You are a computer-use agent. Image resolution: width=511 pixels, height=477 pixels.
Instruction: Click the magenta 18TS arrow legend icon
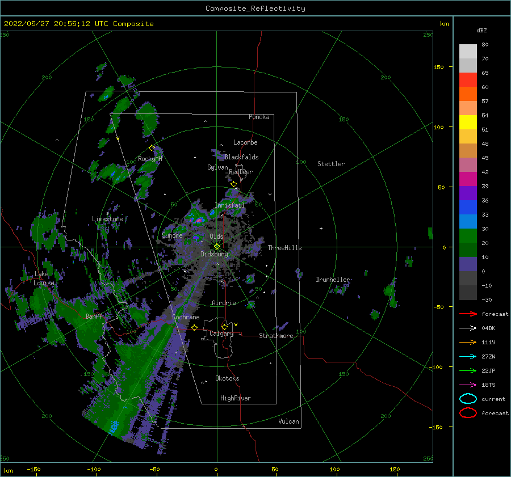pyautogui.click(x=468, y=385)
